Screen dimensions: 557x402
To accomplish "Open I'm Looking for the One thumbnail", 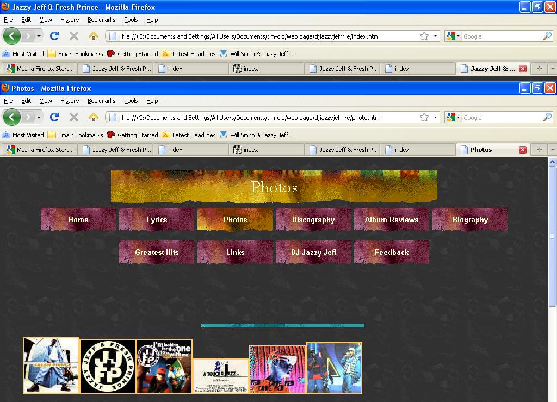I will click(x=164, y=366).
